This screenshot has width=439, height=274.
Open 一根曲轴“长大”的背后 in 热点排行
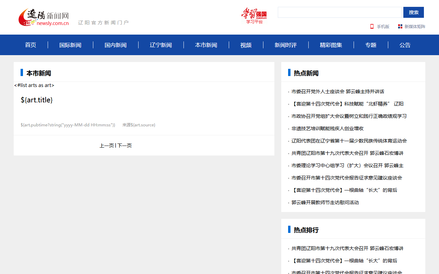click(344, 261)
